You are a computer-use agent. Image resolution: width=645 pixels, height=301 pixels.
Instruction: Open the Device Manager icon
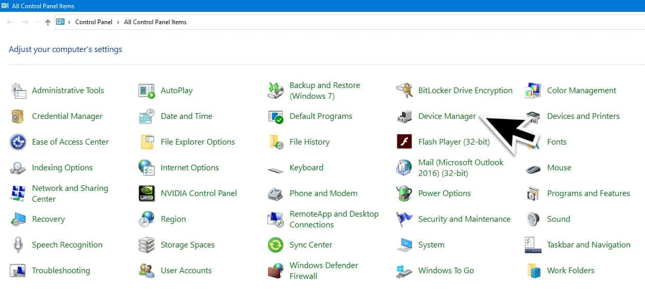pos(404,116)
